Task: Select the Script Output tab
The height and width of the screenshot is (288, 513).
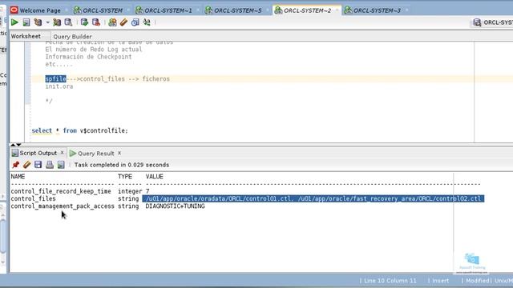Action: click(x=38, y=153)
